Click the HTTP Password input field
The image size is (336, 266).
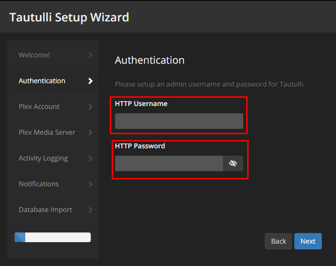[169, 163]
